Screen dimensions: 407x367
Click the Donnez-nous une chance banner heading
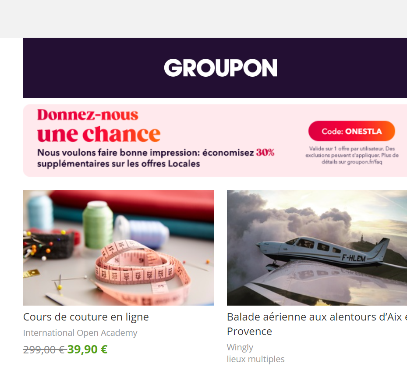(99, 125)
